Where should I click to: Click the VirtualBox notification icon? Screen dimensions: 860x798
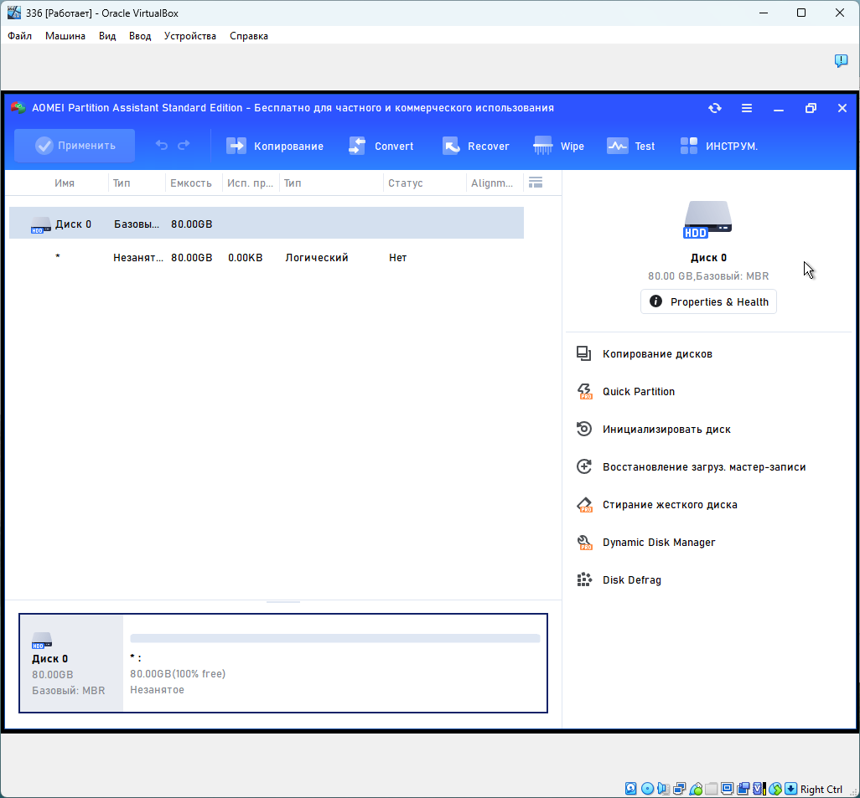(x=841, y=61)
